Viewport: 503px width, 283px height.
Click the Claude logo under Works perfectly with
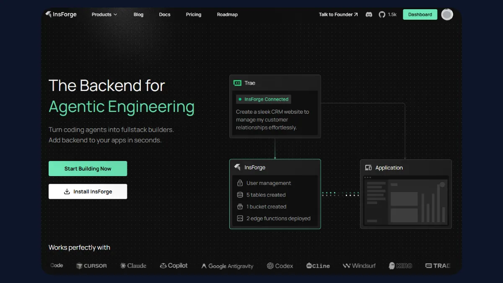click(133, 265)
